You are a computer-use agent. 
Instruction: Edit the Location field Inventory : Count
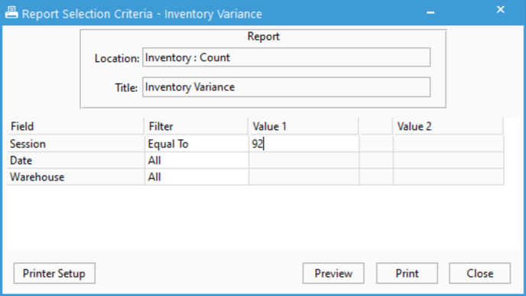click(x=286, y=57)
